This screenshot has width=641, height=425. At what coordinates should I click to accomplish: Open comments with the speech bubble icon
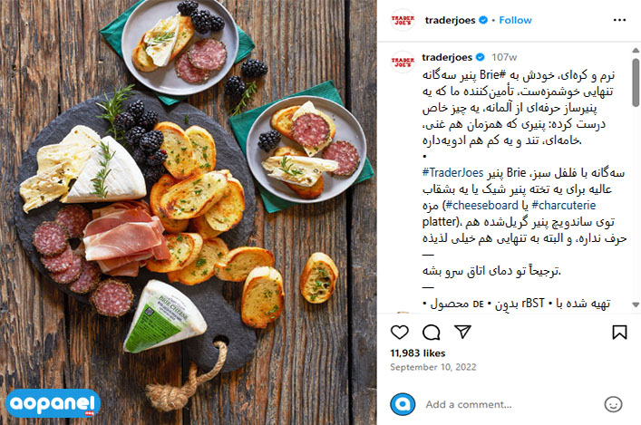pos(431,333)
